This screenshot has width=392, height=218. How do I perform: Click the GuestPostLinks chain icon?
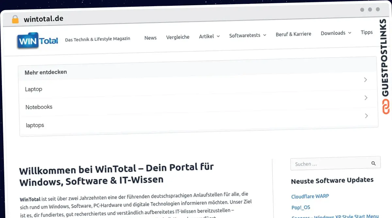[386, 107]
